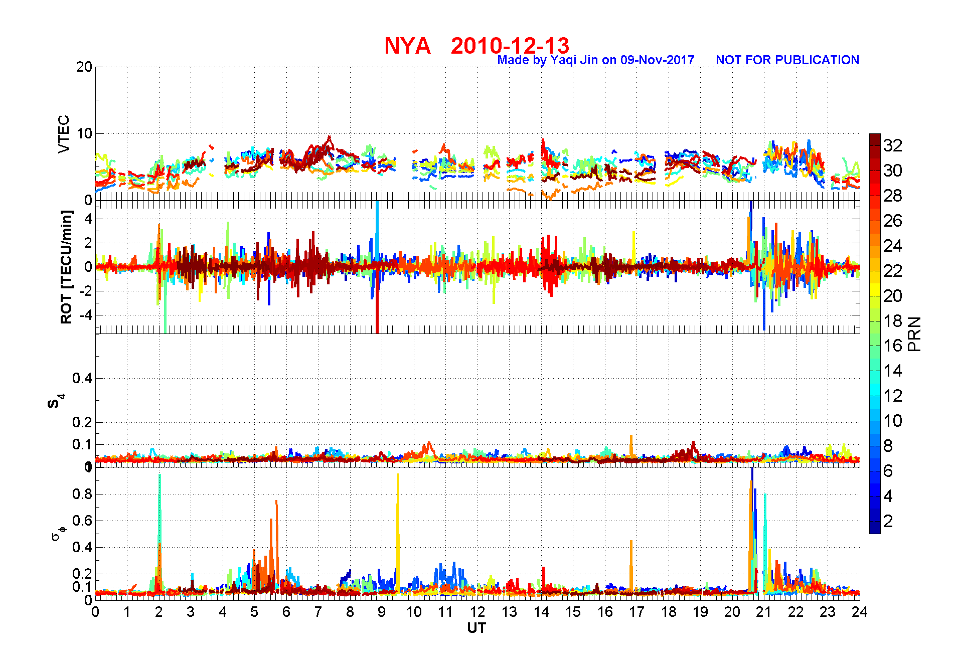Select the S4 axis tick '0.1'
Image resolution: width=955 pixels, height=667 pixels.
(x=82, y=444)
